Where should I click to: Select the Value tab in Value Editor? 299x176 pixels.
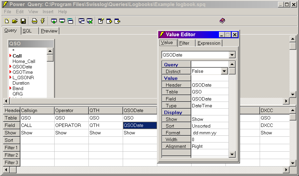pos(168,43)
